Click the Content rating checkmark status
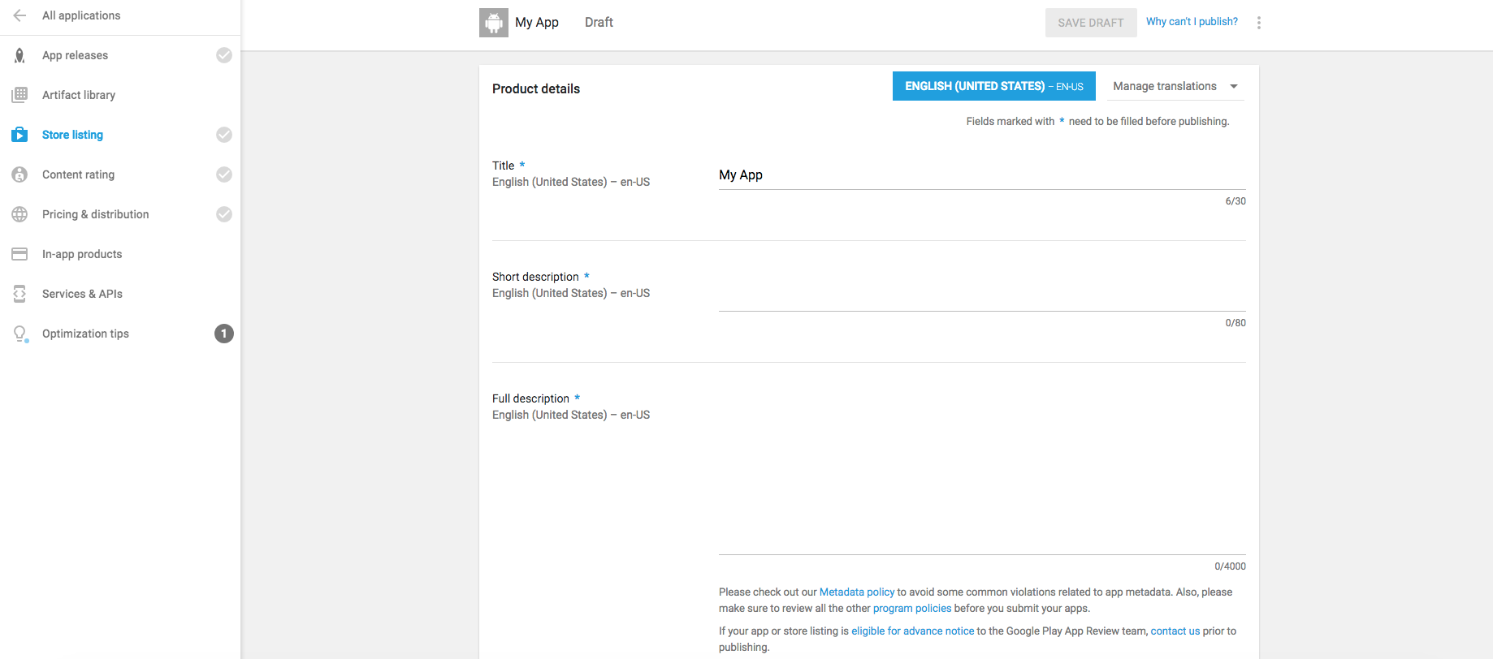The height and width of the screenshot is (659, 1493). pyautogui.click(x=224, y=174)
